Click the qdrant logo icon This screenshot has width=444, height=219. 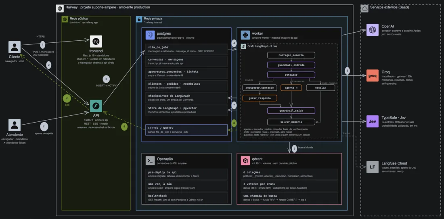245,161
